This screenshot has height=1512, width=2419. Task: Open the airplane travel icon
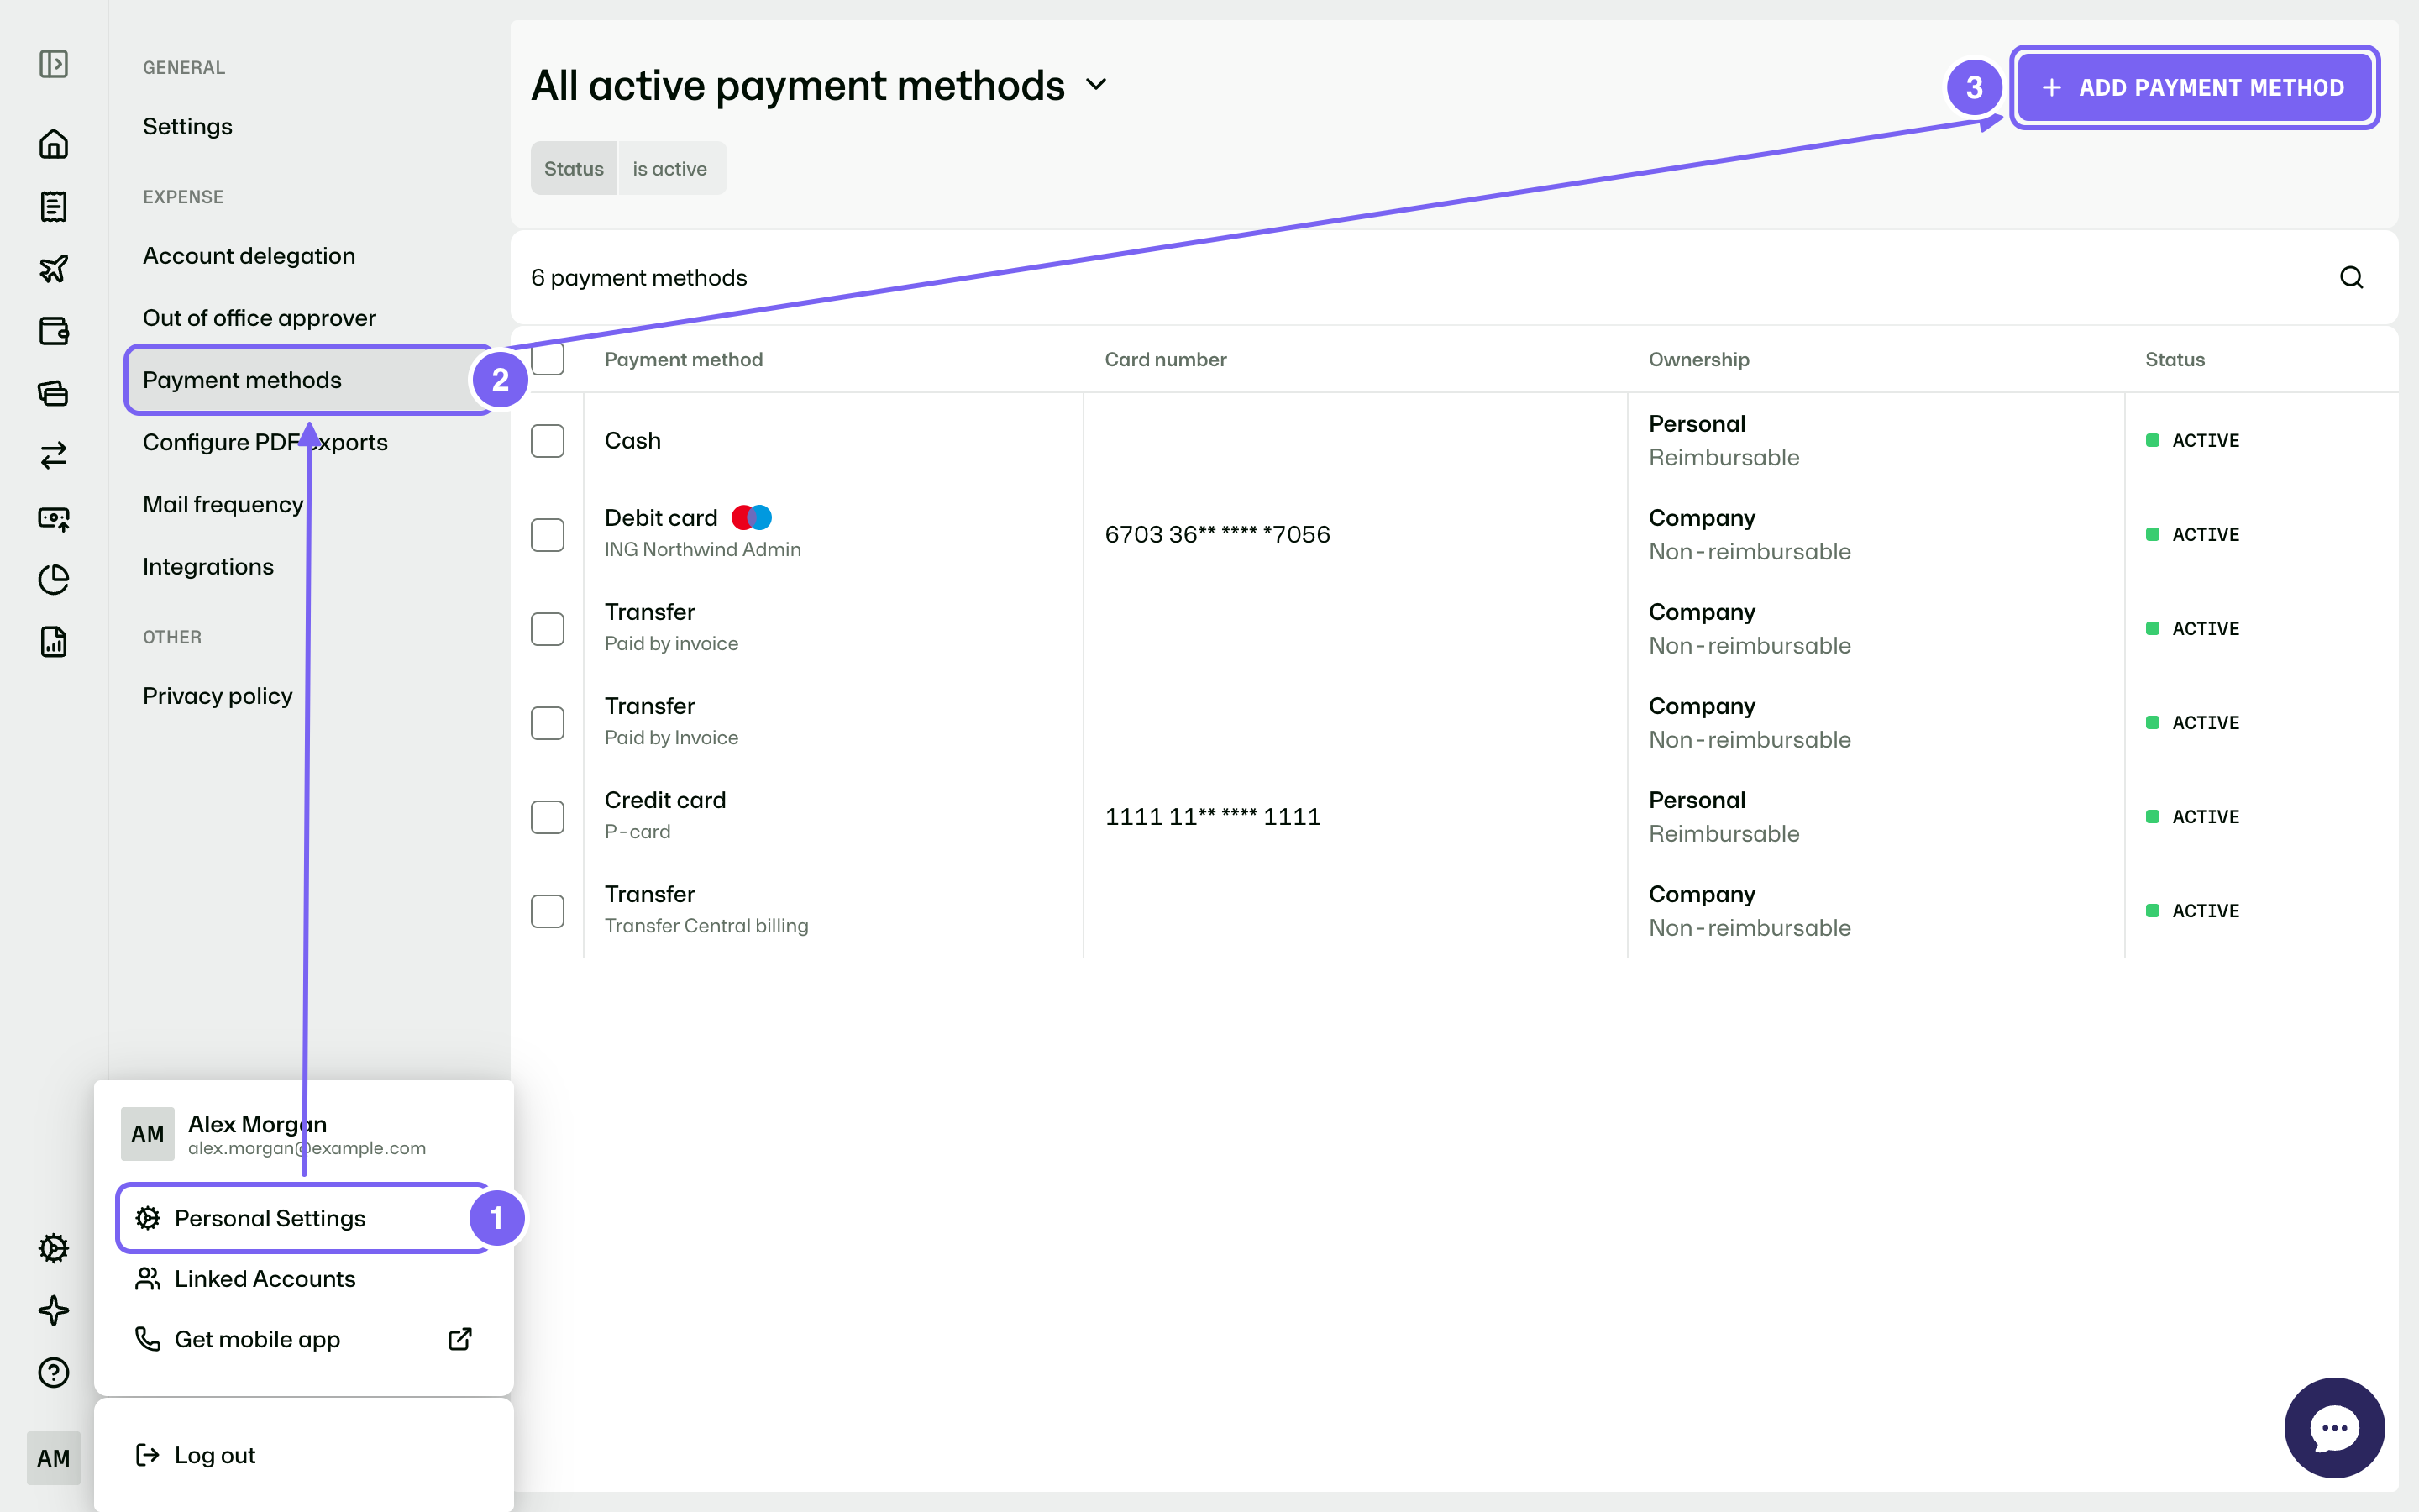coord(53,268)
